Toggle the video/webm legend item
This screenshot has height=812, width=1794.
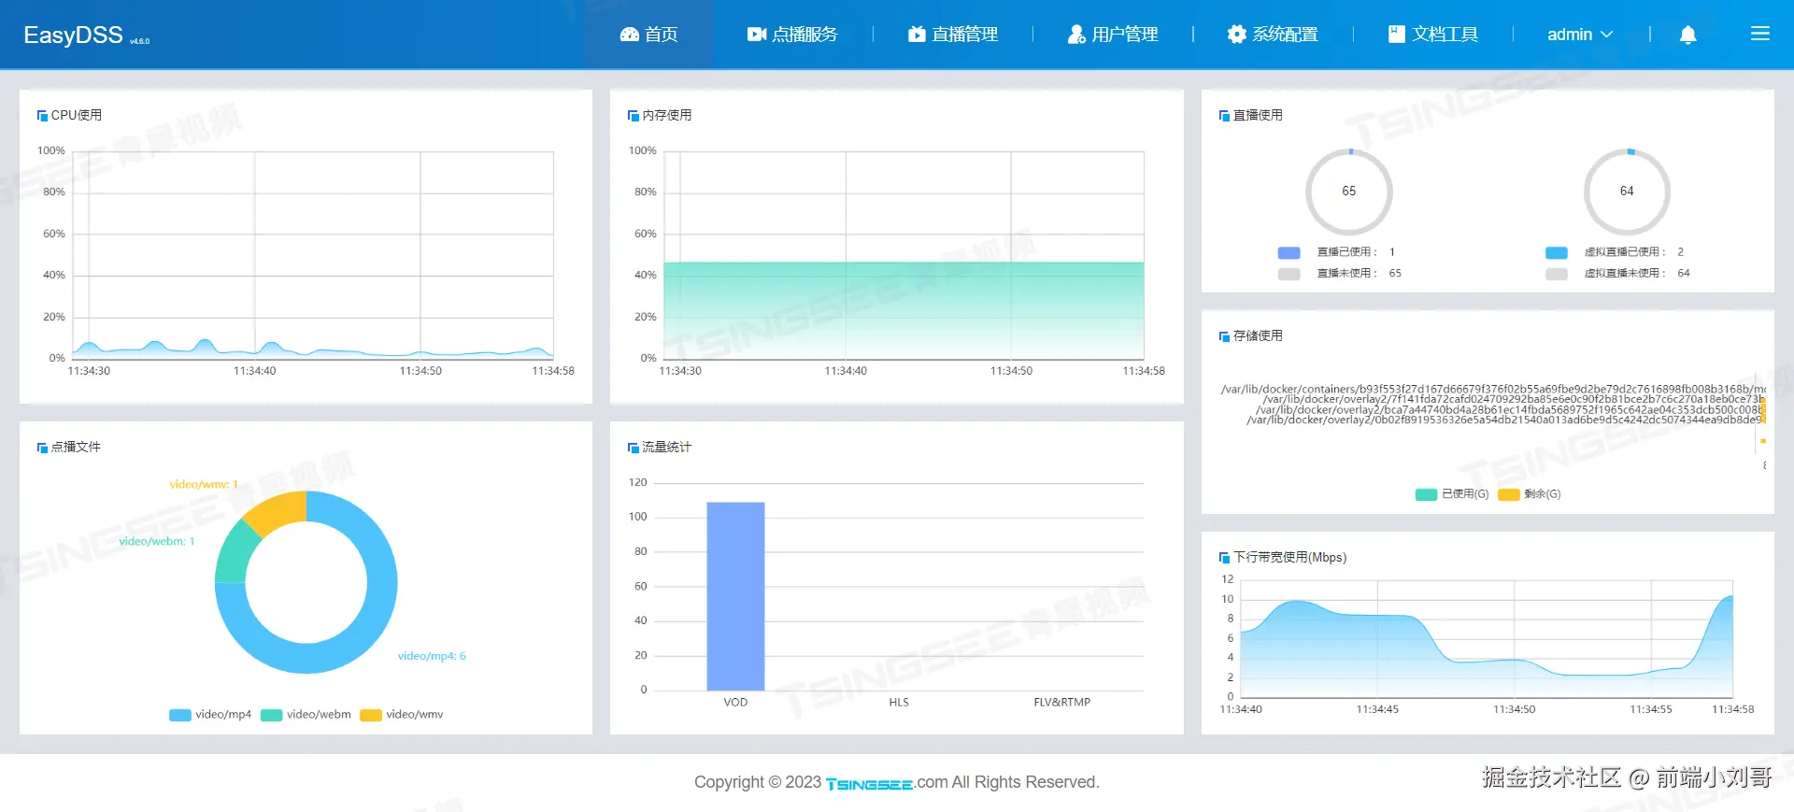point(306,715)
